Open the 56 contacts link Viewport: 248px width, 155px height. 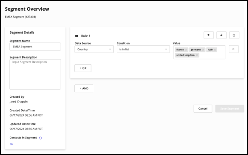11,144
